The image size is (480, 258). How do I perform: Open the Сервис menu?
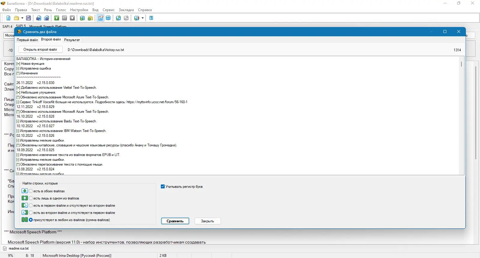tap(109, 10)
